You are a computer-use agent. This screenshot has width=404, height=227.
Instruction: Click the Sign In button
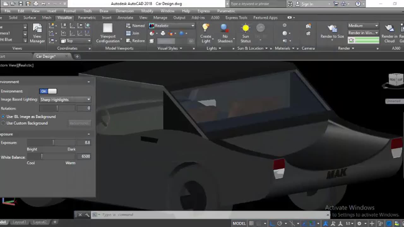pyautogui.click(x=304, y=4)
